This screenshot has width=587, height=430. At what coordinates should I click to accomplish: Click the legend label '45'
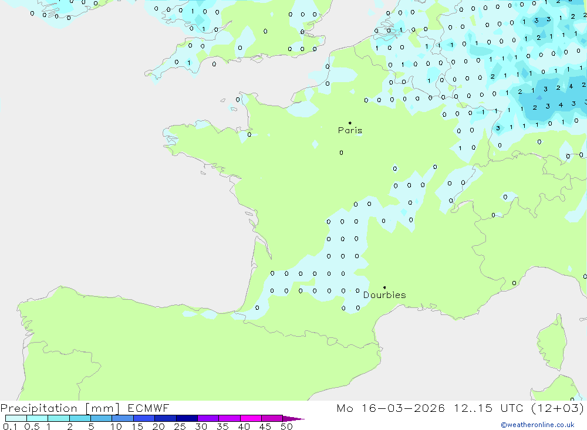pos(265,426)
